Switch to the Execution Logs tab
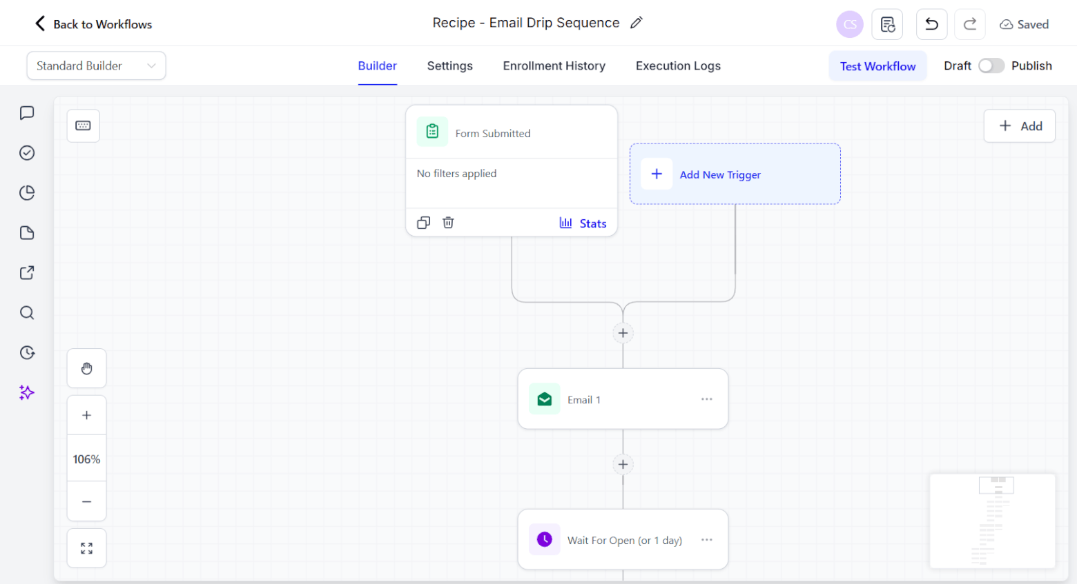This screenshot has height=584, width=1077. (x=677, y=66)
